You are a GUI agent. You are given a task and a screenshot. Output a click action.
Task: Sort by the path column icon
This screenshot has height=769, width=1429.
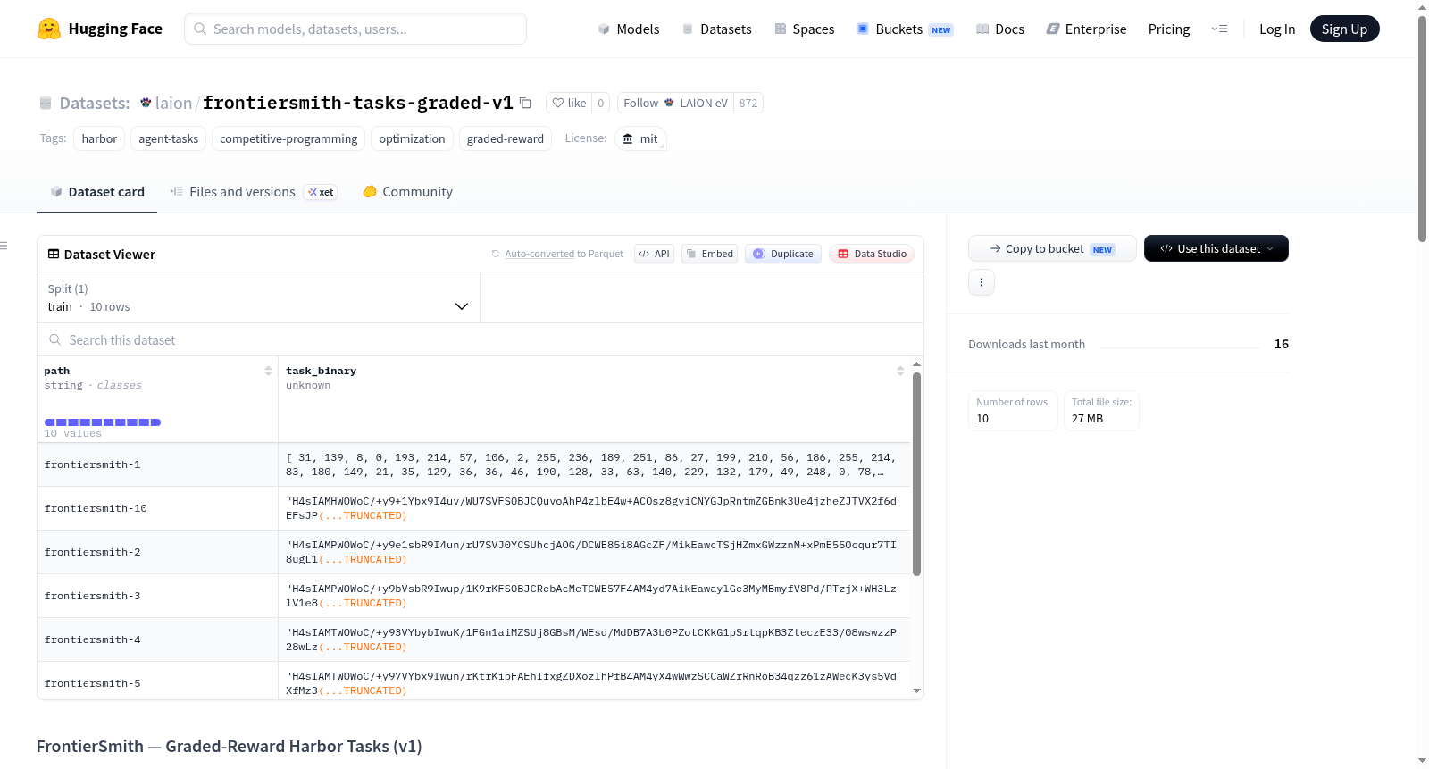pos(268,371)
